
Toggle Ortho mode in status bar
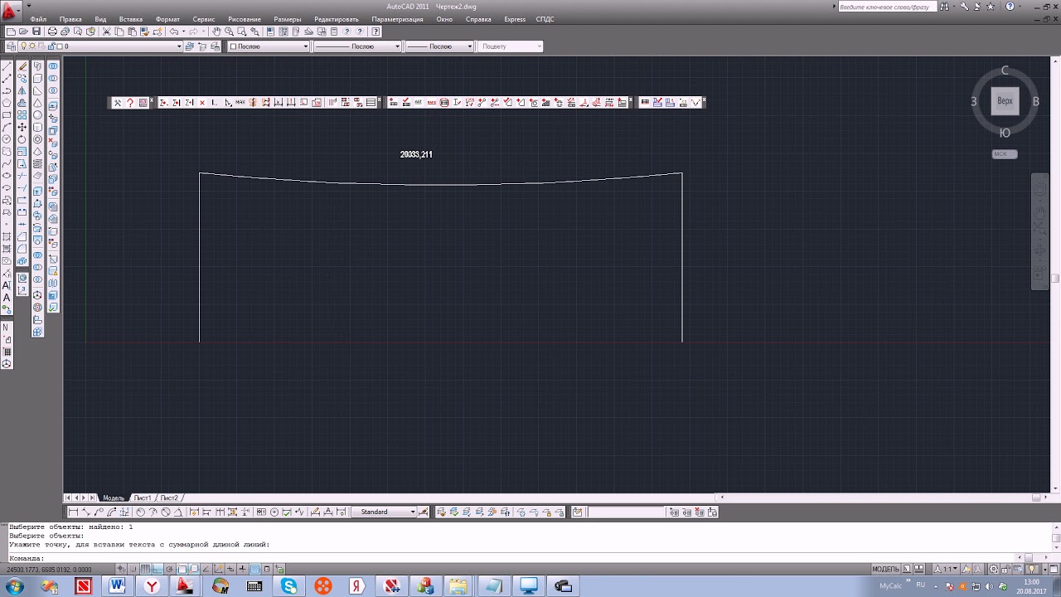[157, 570]
